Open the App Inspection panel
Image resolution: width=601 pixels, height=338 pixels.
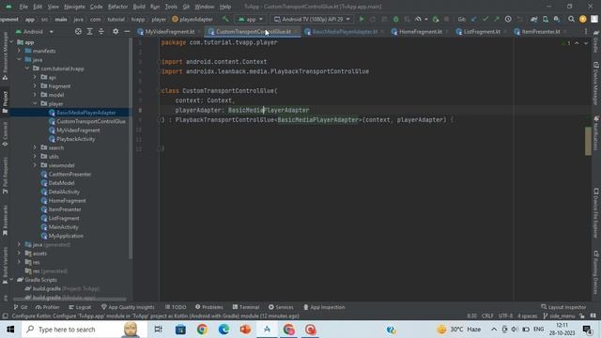324,307
